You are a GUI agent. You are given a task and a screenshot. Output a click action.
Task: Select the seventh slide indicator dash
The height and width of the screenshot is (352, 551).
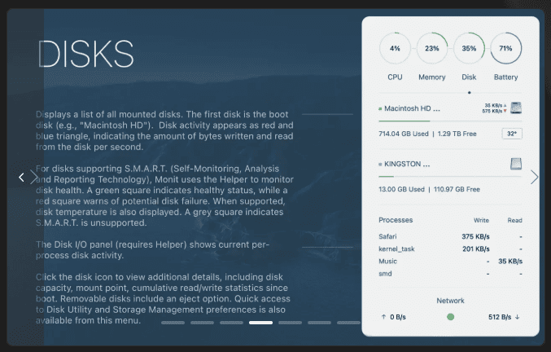348,323
